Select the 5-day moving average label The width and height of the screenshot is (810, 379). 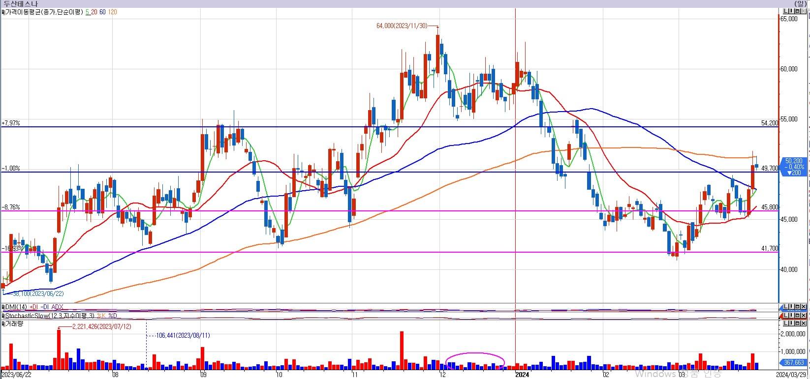pyautogui.click(x=87, y=12)
